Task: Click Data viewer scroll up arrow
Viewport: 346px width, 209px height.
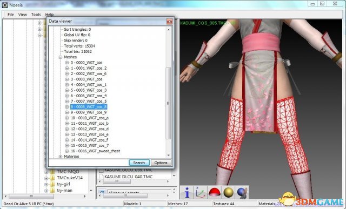Action: [168, 29]
